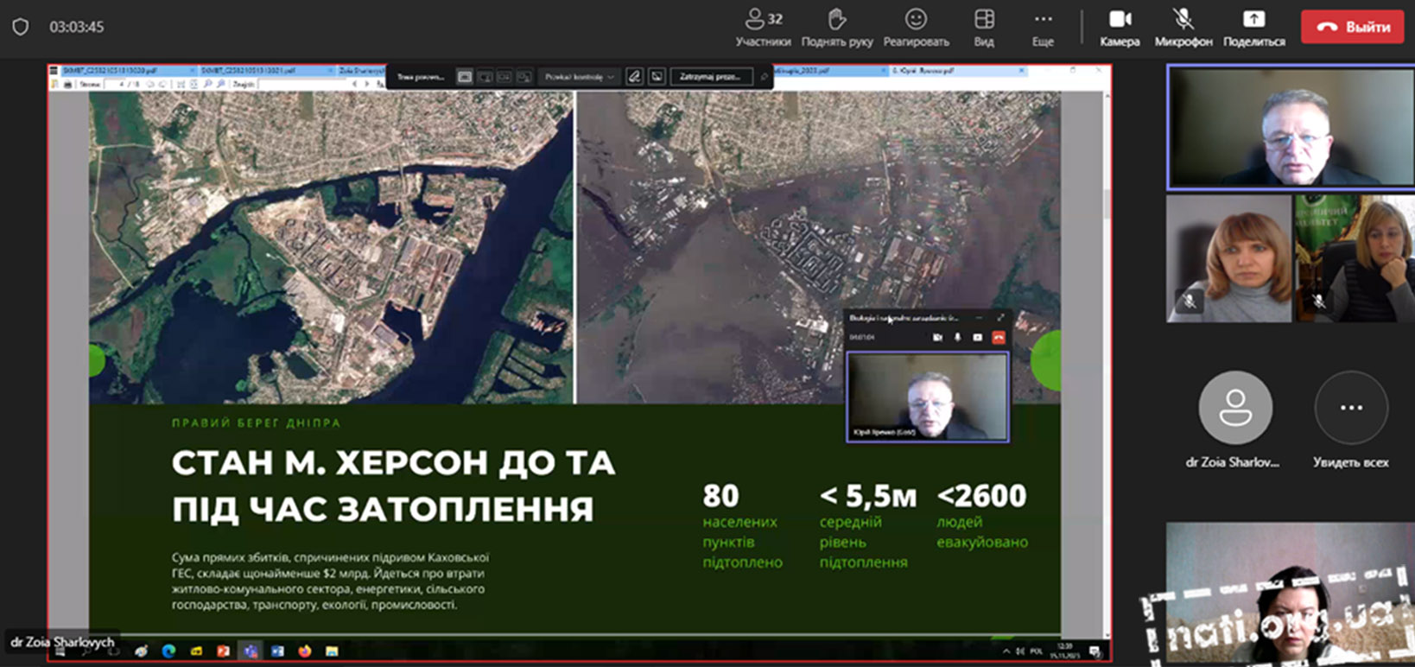Click the heading СТАН М. ХЕРСОН ДО ТА

(393, 463)
